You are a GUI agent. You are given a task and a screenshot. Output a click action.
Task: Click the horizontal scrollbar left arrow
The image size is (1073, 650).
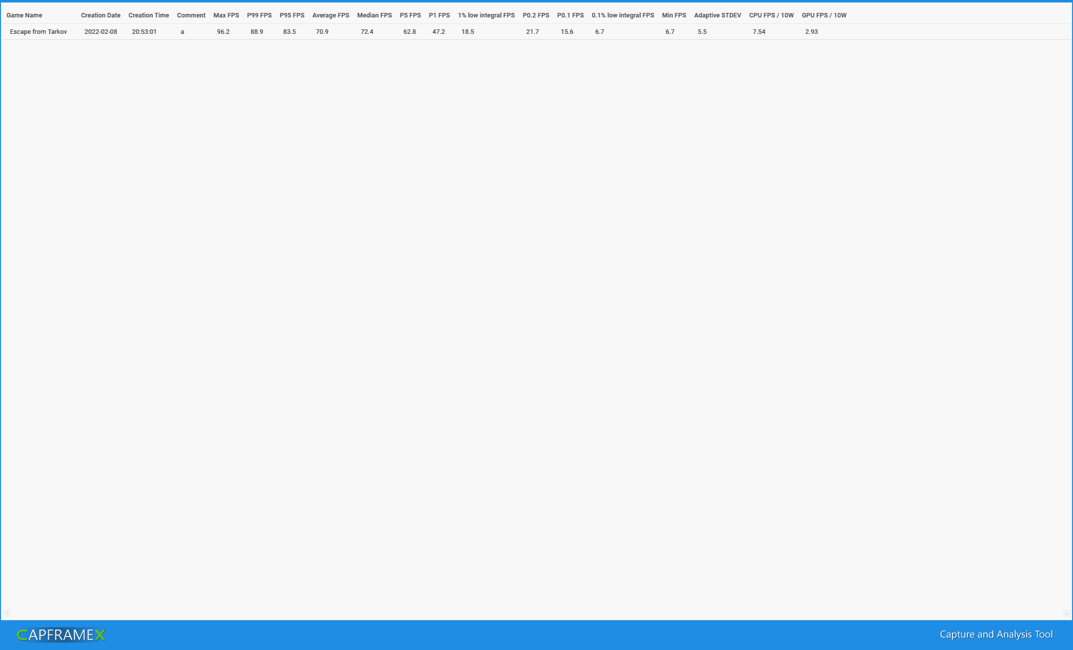(6, 614)
